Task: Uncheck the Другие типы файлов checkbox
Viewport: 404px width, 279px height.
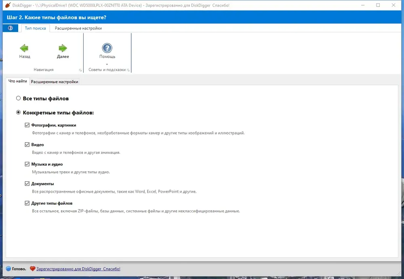Action: [27, 203]
